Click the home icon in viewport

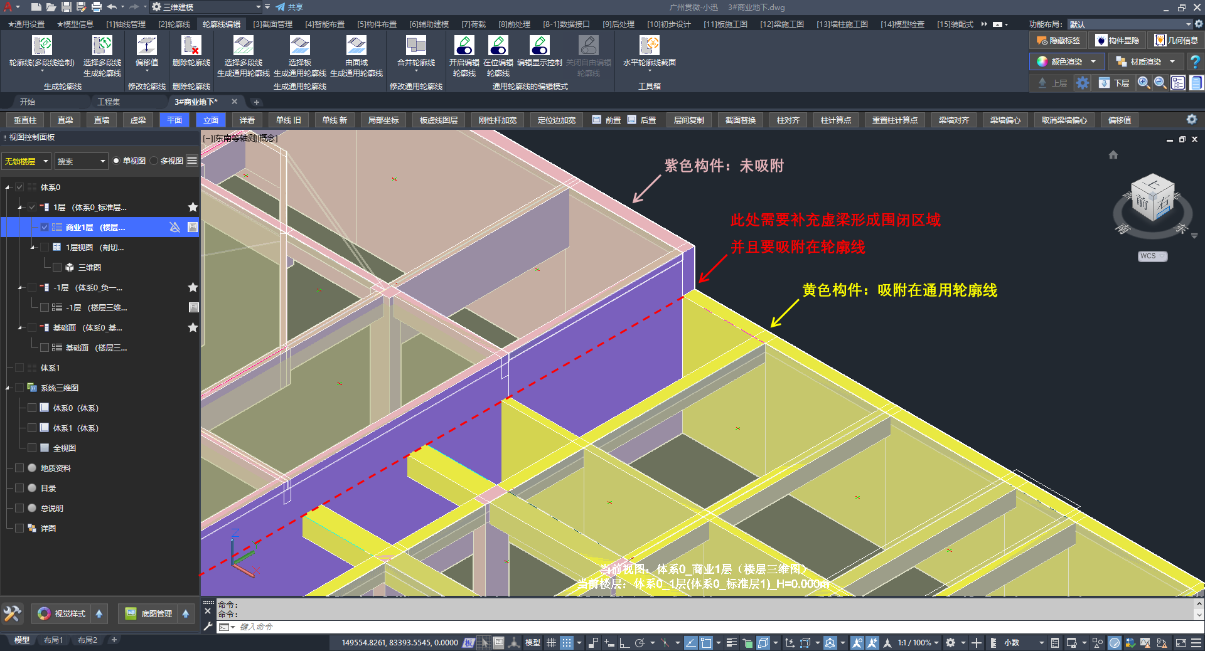pos(1113,155)
